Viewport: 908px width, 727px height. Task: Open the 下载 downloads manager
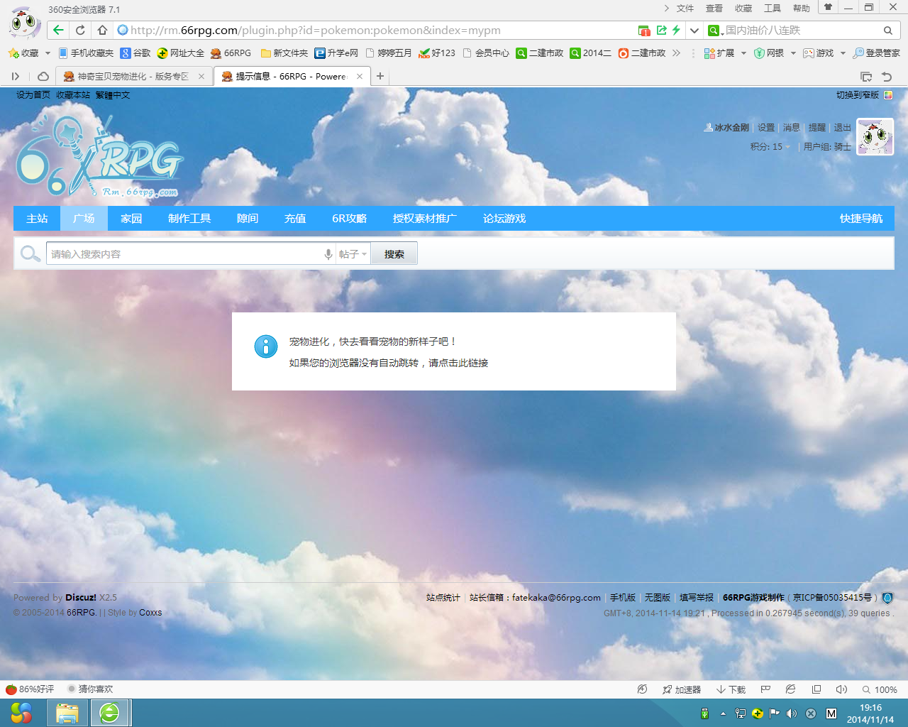[731, 689]
